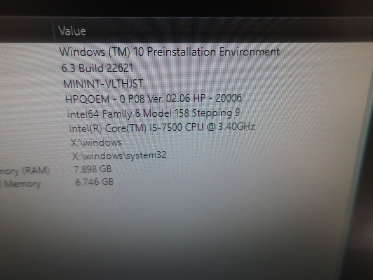Select the MININT-VLTHJST computer name row
The width and height of the screenshot is (373, 280).
coord(103,84)
